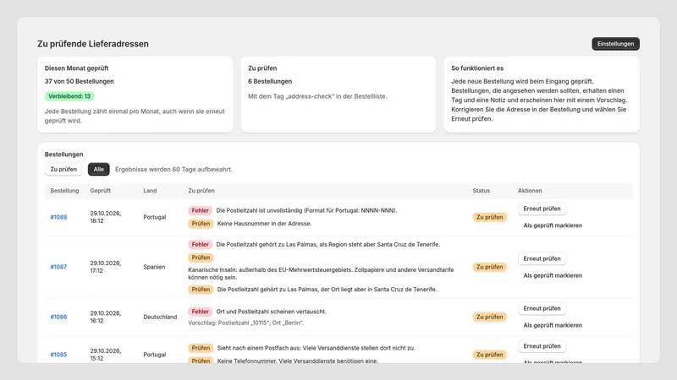
Task: Open order #1085 link
Action: 58,355
